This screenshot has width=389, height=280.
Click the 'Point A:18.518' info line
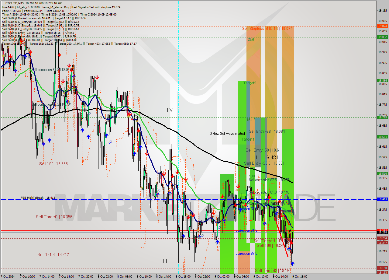33,11
